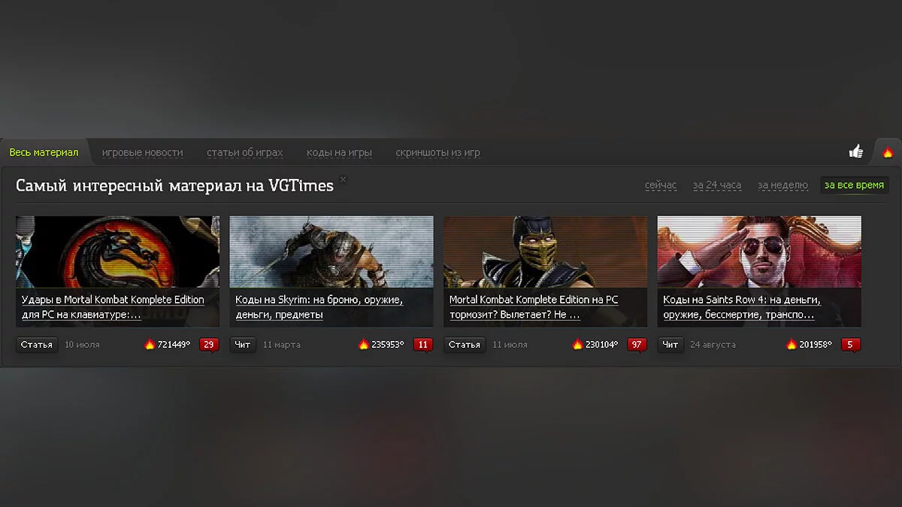This screenshot has height=507, width=902.
Task: Filter by за 24 часа period
Action: coord(717,185)
